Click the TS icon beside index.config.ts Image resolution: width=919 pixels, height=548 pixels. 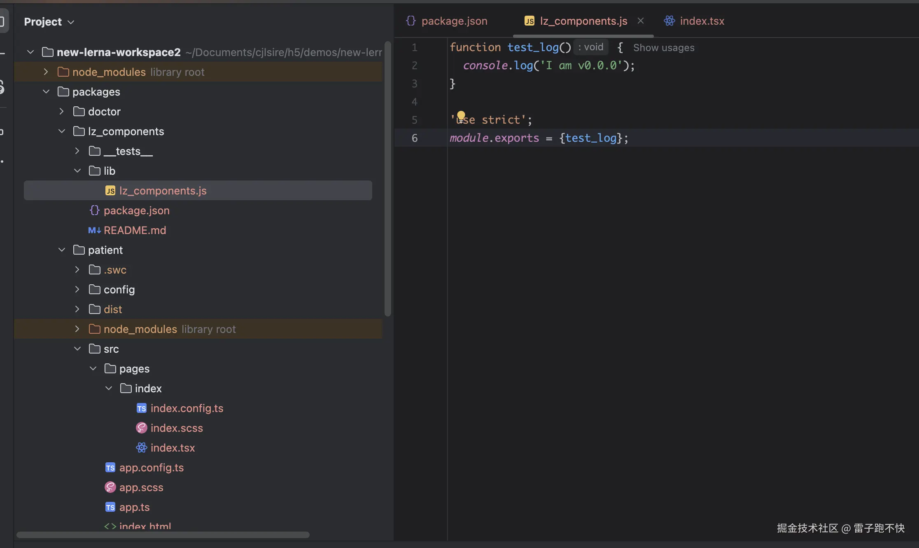pos(141,408)
